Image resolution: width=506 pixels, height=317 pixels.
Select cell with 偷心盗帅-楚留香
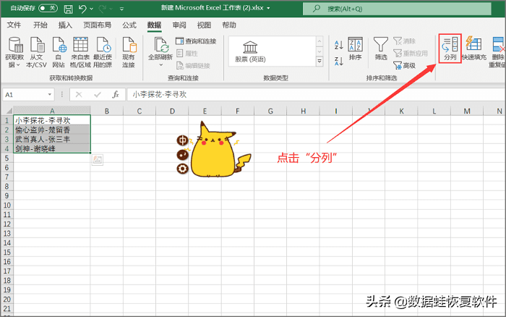[x=52, y=130]
